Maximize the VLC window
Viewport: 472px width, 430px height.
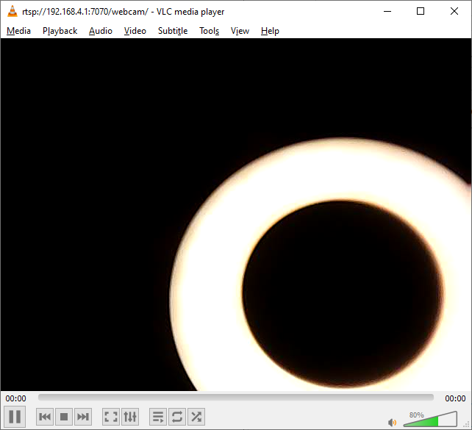[x=421, y=12]
